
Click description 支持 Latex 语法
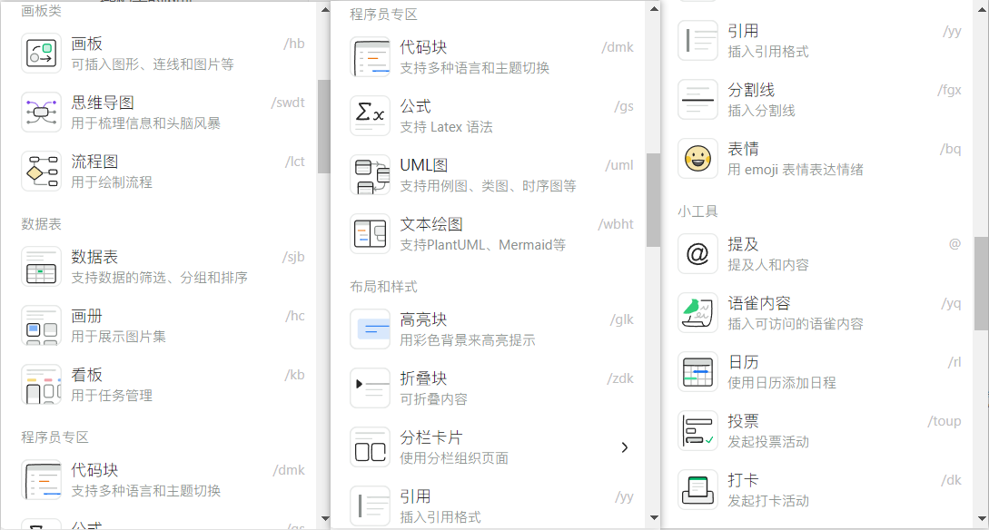coord(447,127)
